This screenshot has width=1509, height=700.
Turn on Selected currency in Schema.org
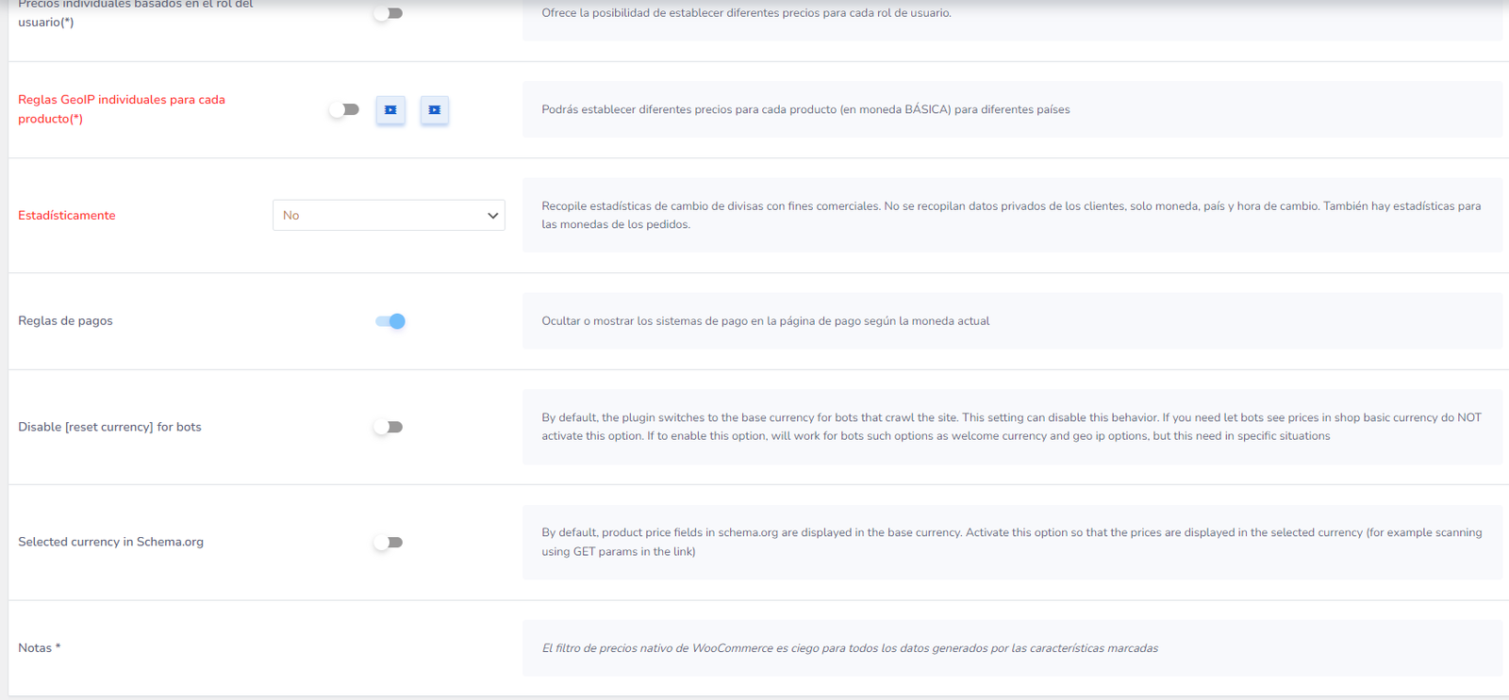click(x=388, y=543)
